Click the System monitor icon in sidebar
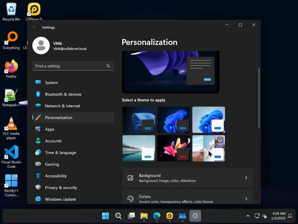The height and width of the screenshot is (224, 298). (x=38, y=82)
